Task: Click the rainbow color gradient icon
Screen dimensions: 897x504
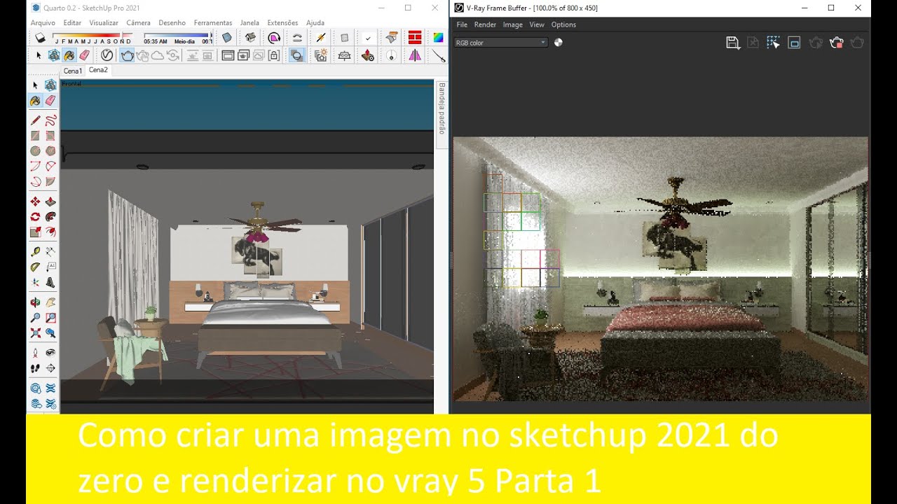Action: 438,37
